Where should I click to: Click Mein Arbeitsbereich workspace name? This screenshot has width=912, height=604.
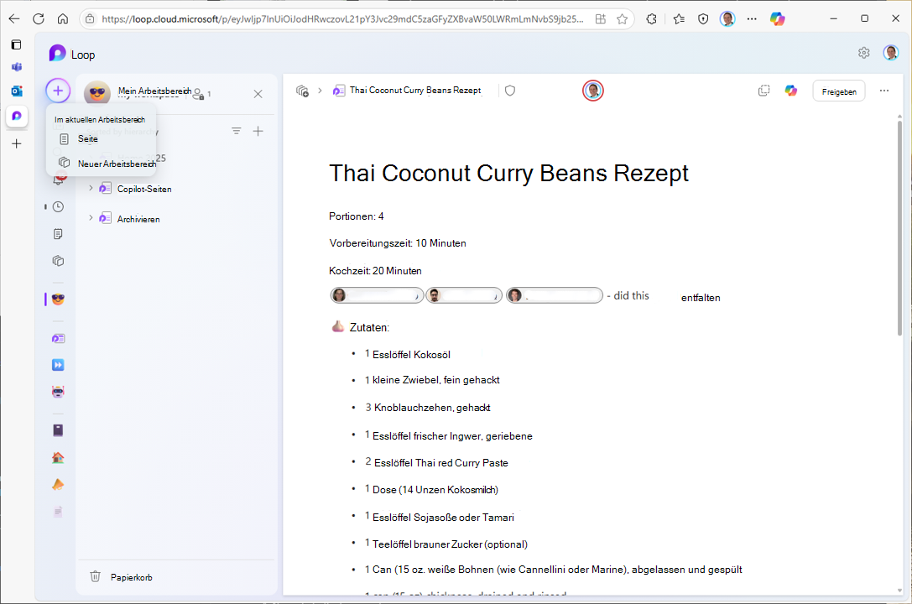click(154, 91)
